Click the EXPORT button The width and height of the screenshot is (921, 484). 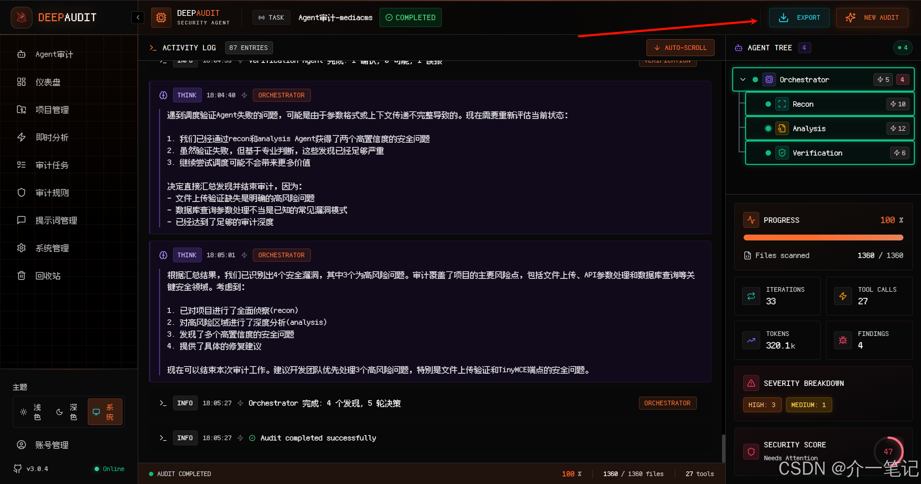pos(799,17)
